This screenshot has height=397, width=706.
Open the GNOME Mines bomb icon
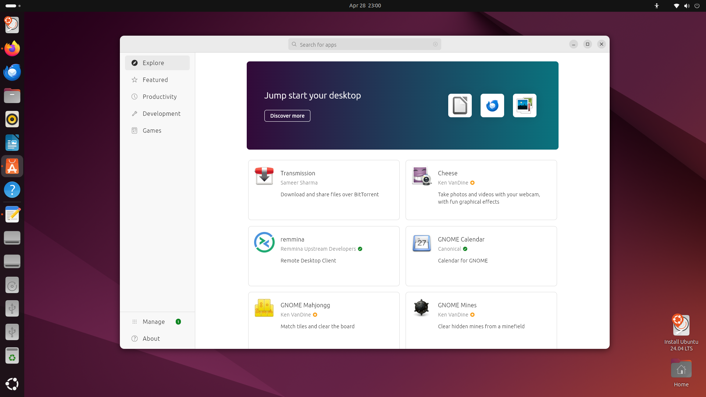[421, 308]
